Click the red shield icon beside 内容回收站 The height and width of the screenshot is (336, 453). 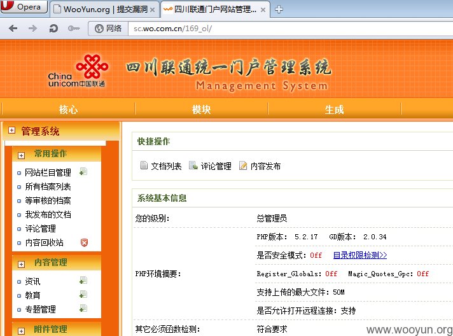pyautogui.click(x=84, y=242)
